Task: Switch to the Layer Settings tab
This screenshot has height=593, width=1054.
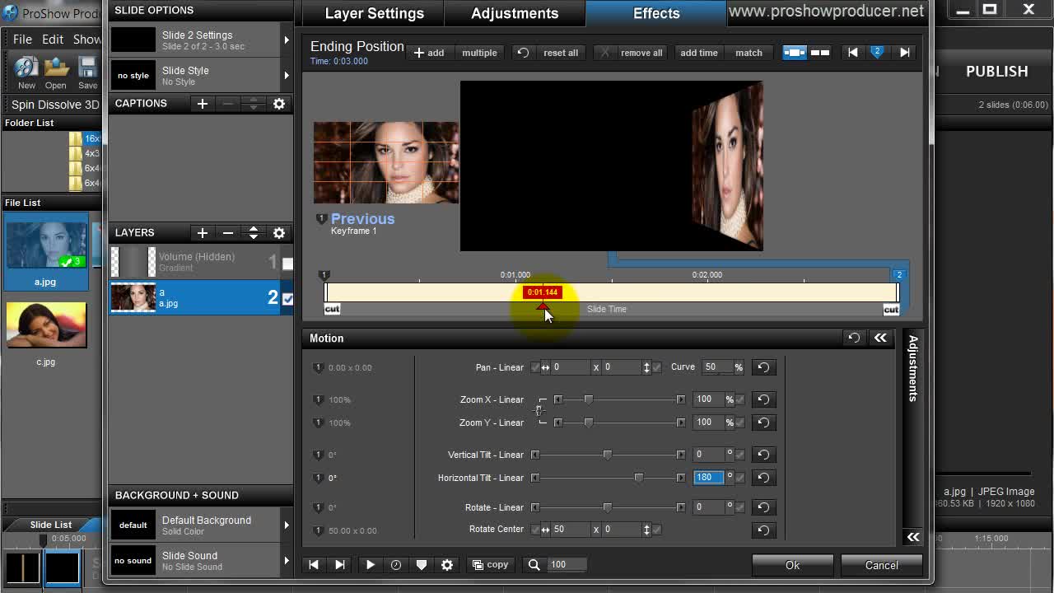Action: (x=375, y=13)
